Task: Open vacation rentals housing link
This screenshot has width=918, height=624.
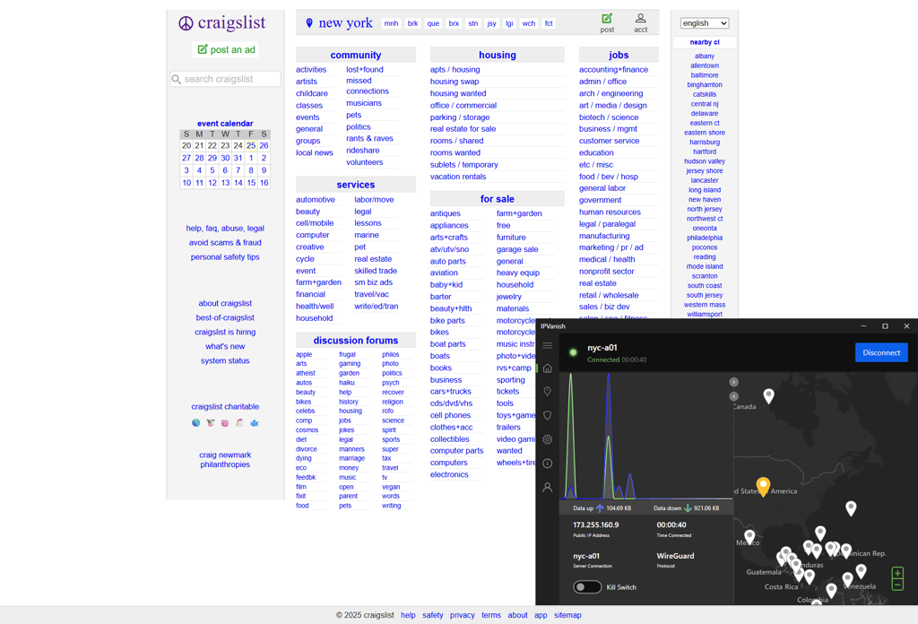Action: click(x=458, y=177)
